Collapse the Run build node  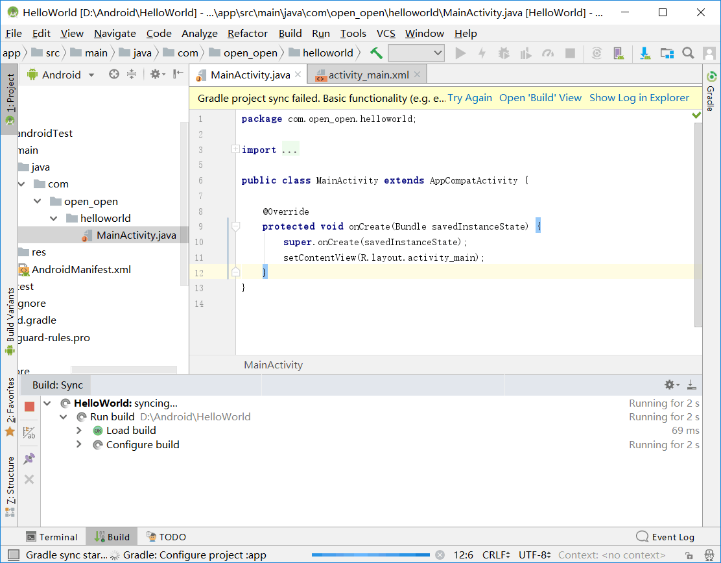64,417
